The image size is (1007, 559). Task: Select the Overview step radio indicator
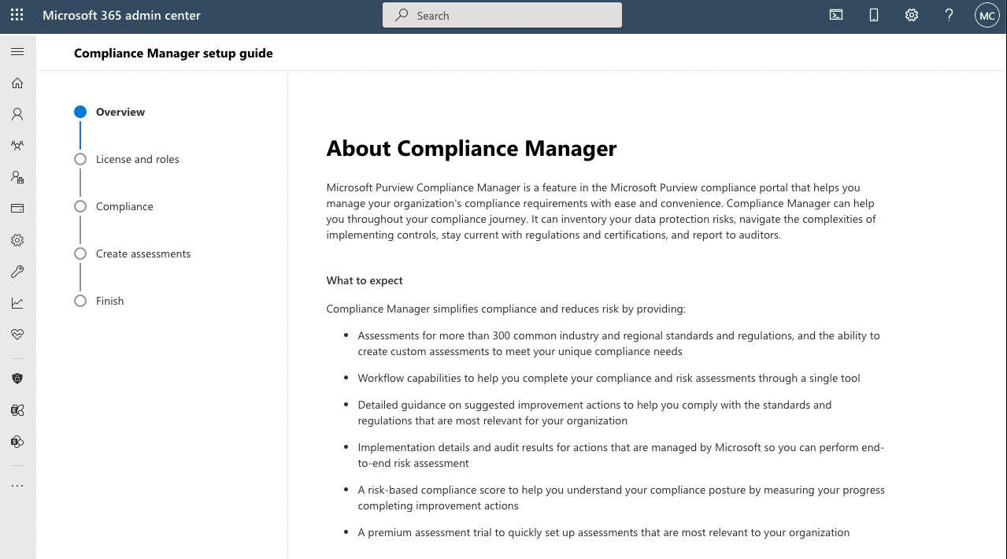coord(80,112)
